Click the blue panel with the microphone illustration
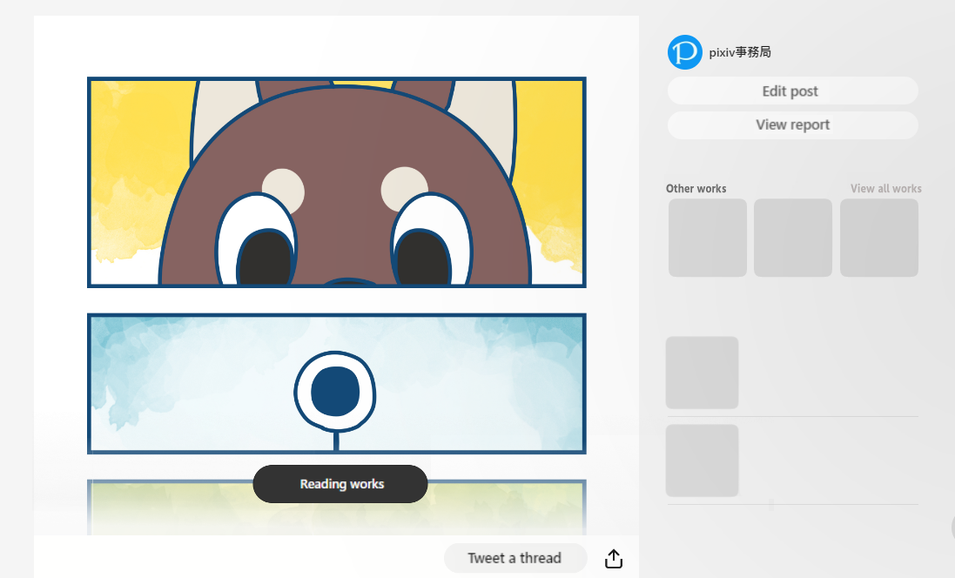The height and width of the screenshot is (578, 955). pos(336,383)
